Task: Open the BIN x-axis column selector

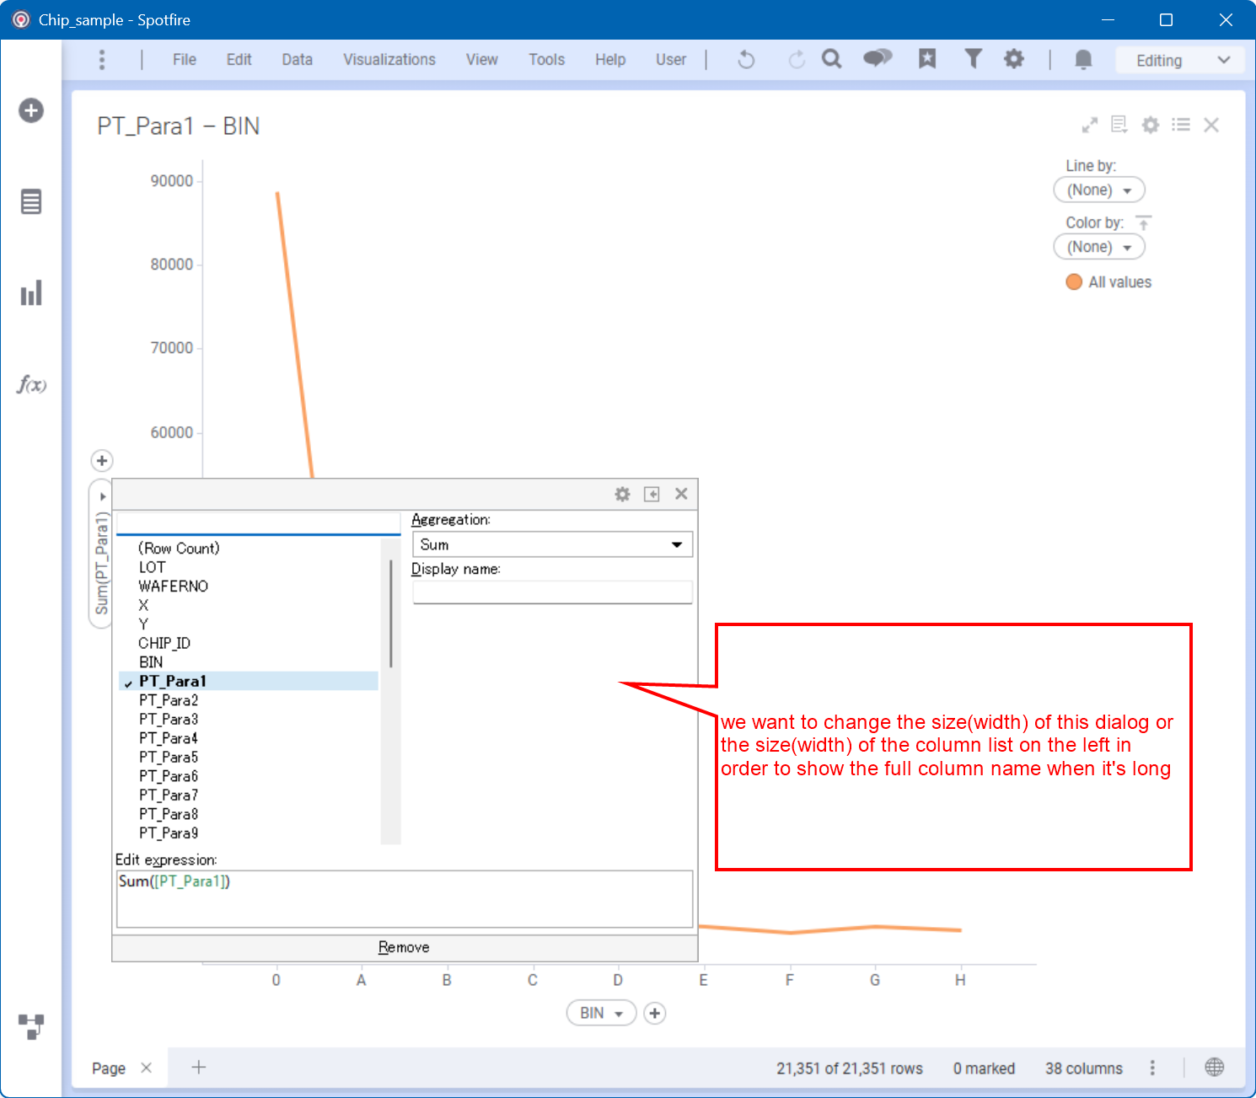Action: point(600,1013)
